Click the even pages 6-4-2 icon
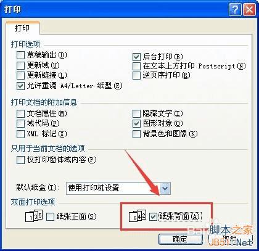The height and width of the screenshot is (251, 259). tap(138, 216)
